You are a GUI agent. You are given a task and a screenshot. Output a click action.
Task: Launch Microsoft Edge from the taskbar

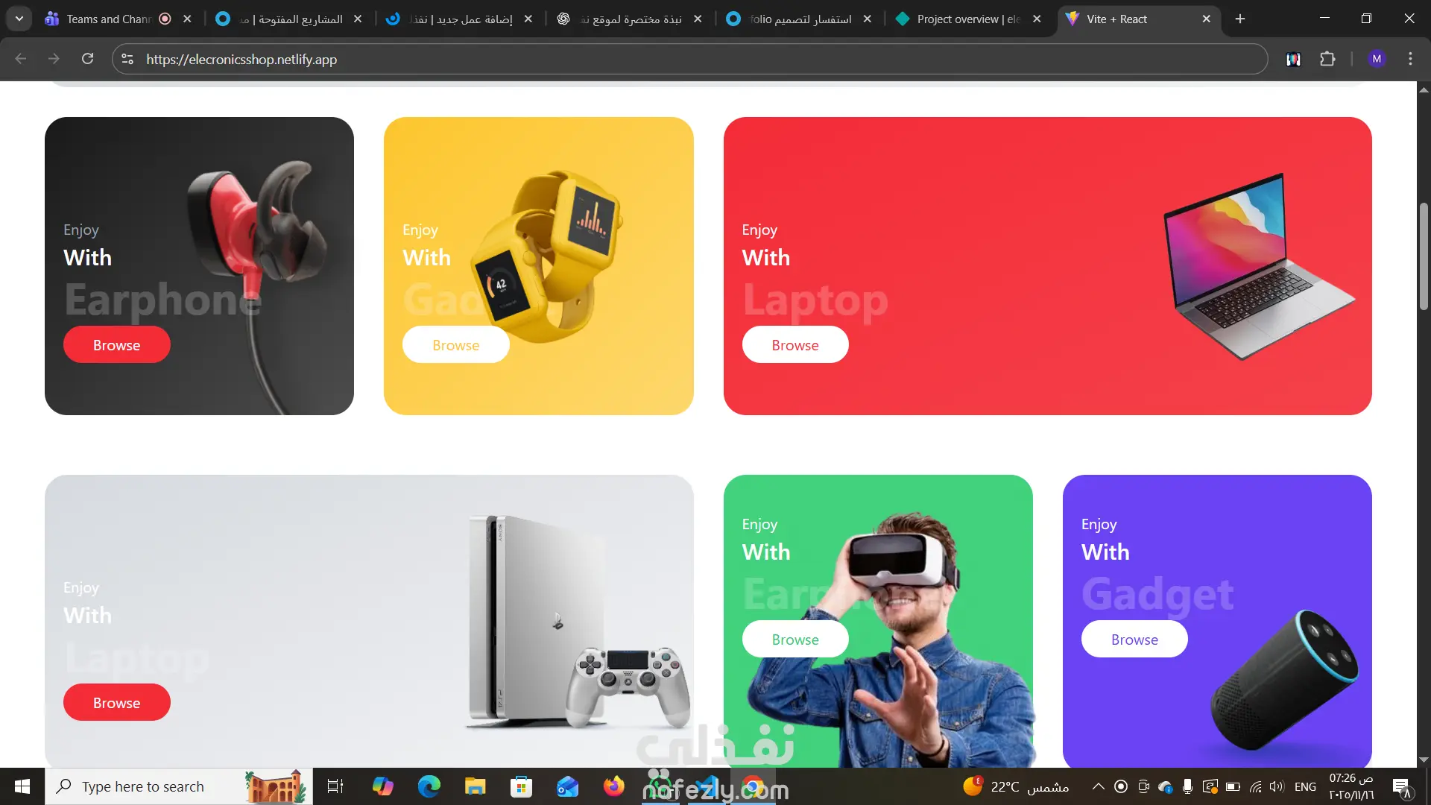coord(429,786)
